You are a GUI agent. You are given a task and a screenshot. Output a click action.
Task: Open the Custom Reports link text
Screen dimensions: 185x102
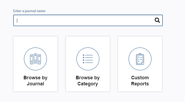140,81
